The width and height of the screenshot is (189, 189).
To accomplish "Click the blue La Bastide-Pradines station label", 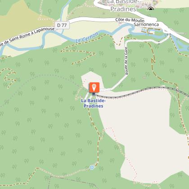I will pos(93,103).
